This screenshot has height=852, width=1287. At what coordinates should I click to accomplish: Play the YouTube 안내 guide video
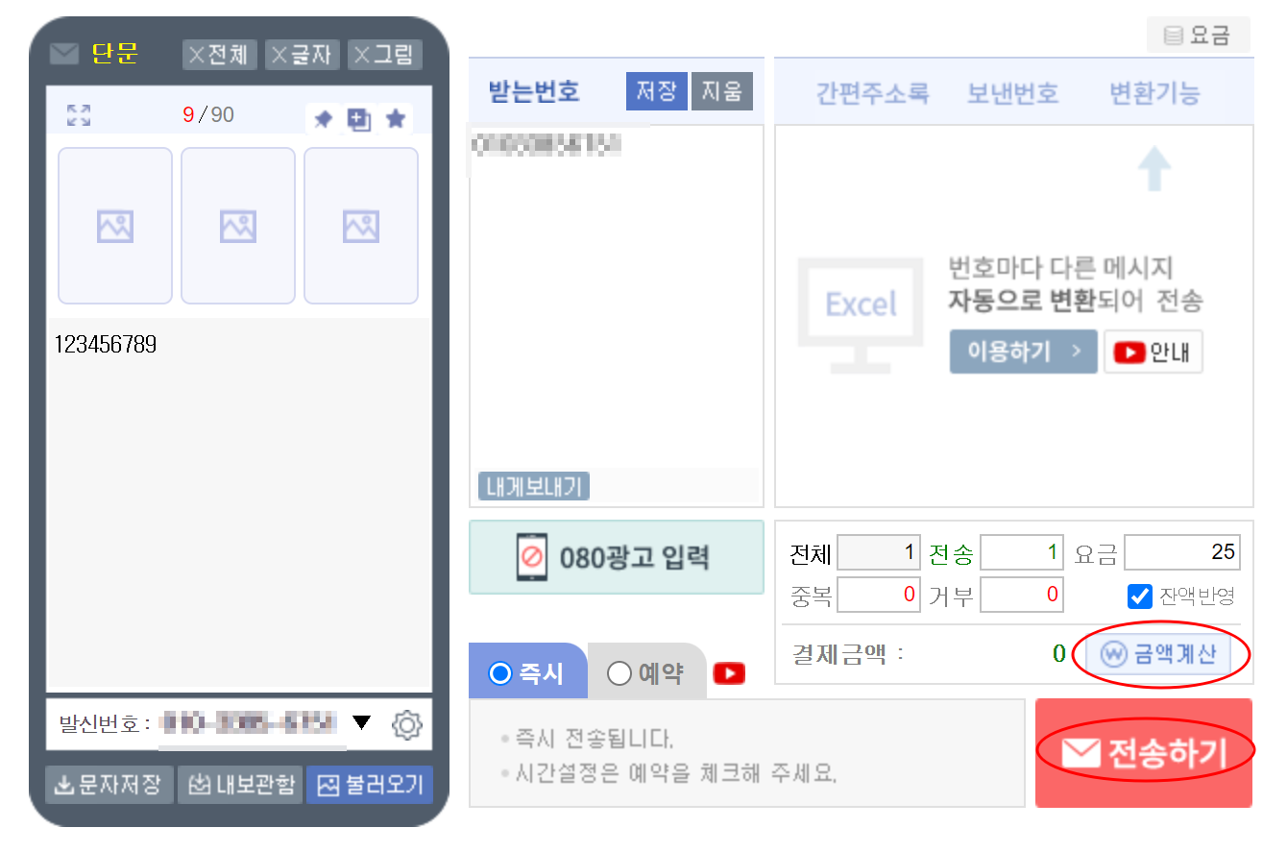click(1153, 352)
